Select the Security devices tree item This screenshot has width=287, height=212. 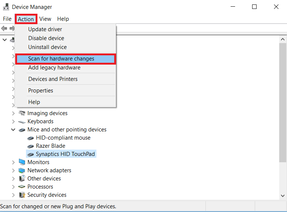[x=47, y=195]
